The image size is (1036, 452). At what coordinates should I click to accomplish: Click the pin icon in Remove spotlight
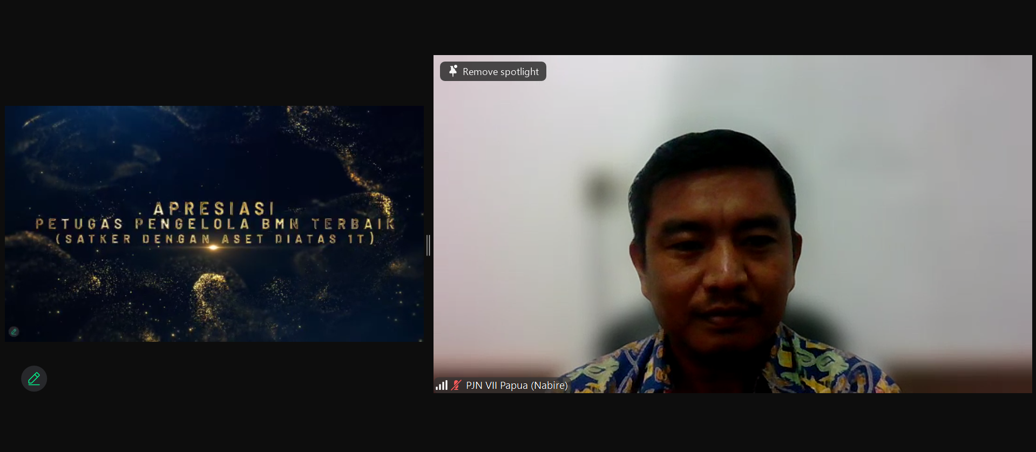453,71
